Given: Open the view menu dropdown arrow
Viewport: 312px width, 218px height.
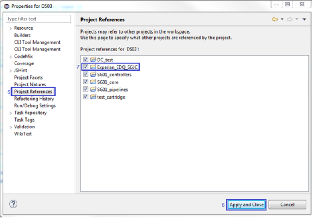Looking at the screenshot, I should point(304,19).
